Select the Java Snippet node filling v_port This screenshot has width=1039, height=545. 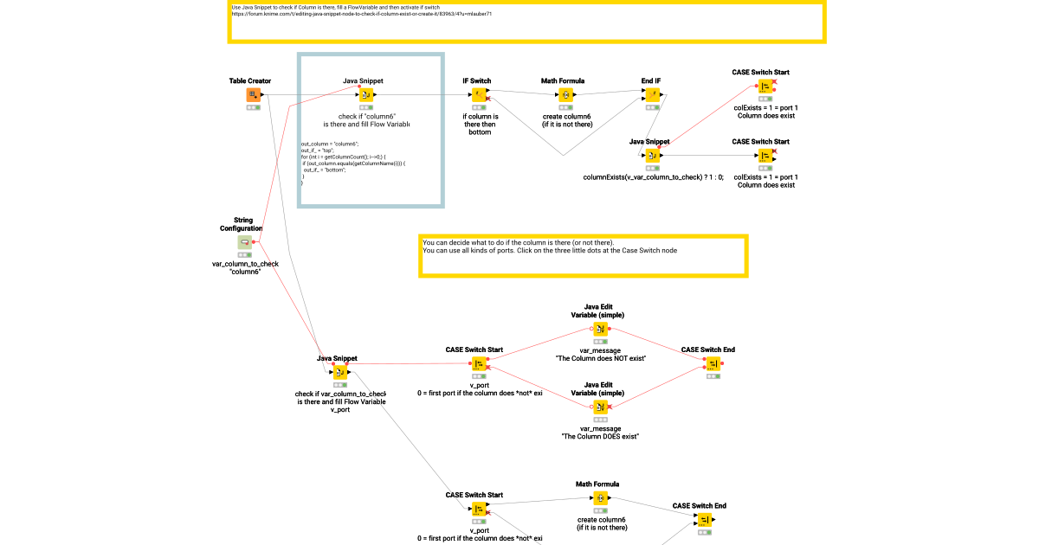(339, 372)
